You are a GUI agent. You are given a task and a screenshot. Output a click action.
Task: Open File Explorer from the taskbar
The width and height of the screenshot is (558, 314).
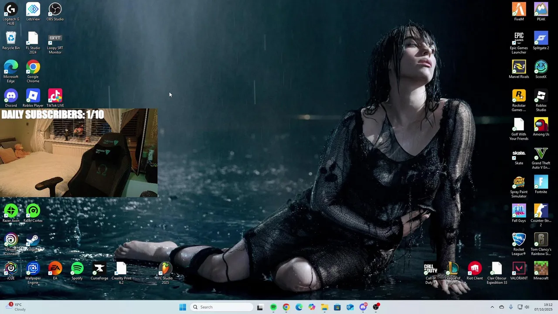pyautogui.click(x=324, y=307)
